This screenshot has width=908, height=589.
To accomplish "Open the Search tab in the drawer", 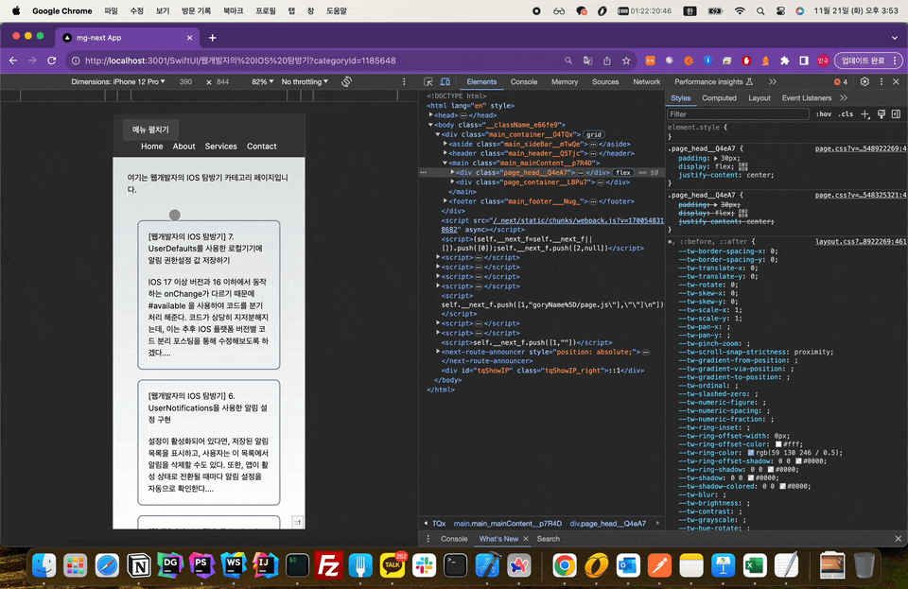I will [548, 539].
